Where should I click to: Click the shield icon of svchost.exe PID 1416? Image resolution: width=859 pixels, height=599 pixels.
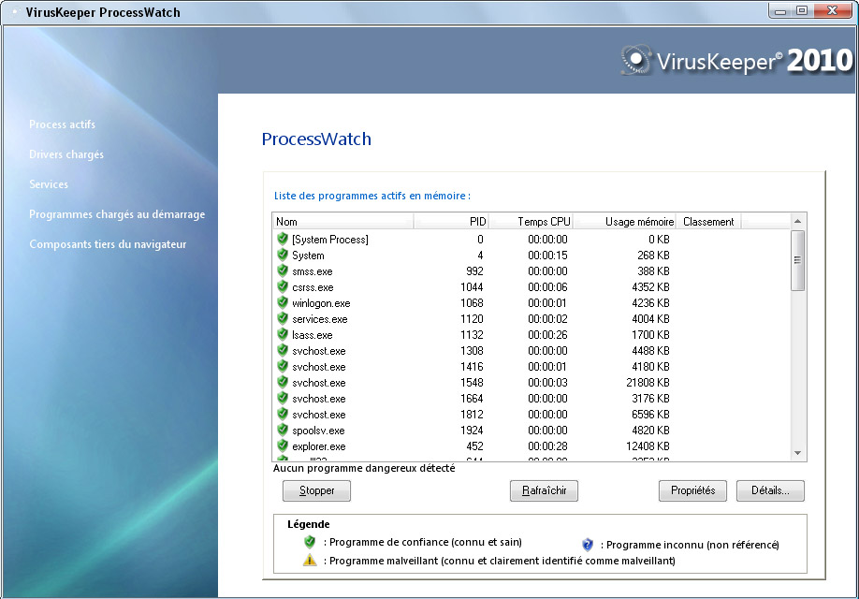283,366
